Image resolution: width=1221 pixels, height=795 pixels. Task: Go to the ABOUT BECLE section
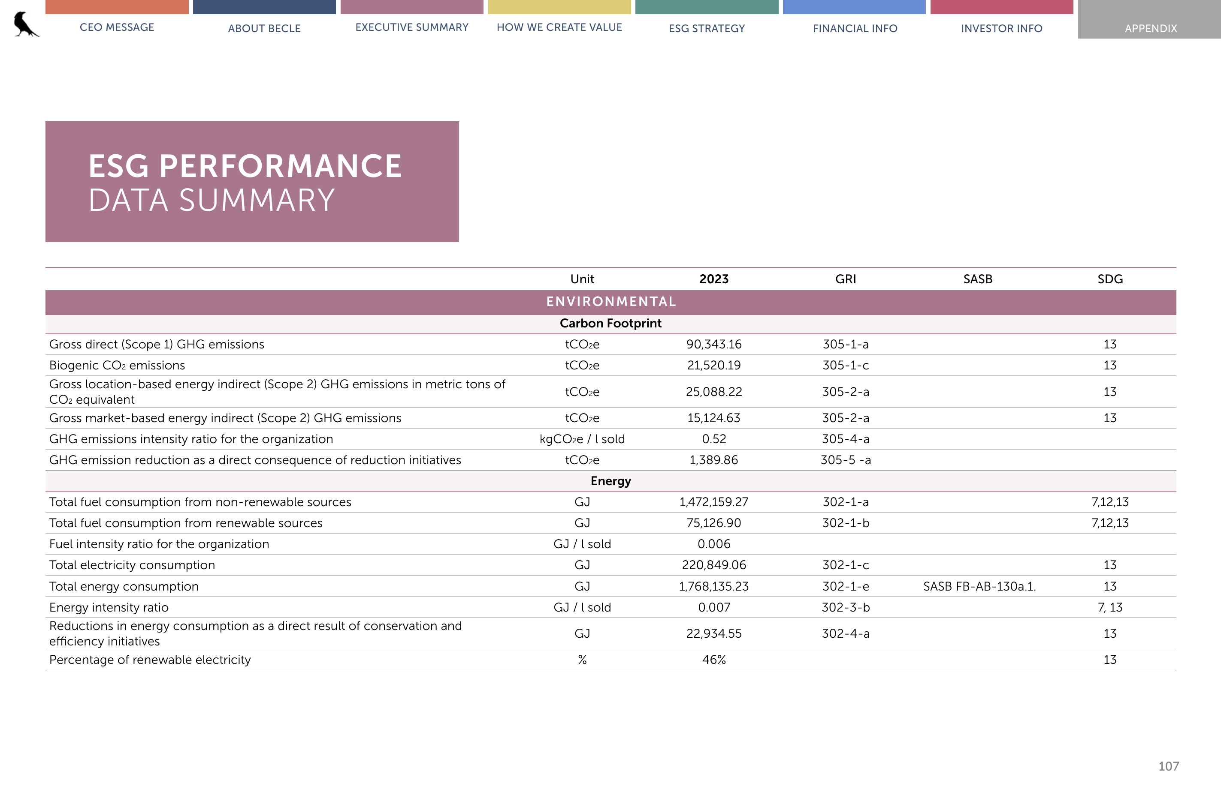tap(264, 28)
